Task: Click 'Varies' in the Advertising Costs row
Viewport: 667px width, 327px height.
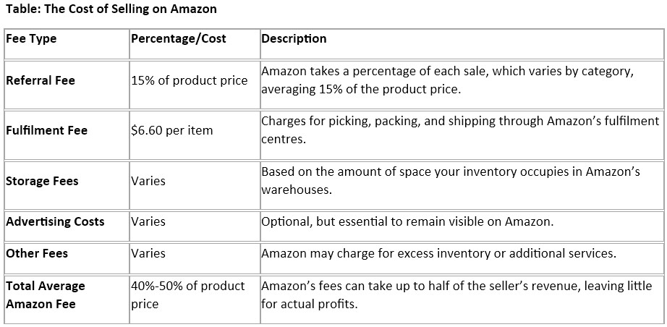Action: (148, 221)
